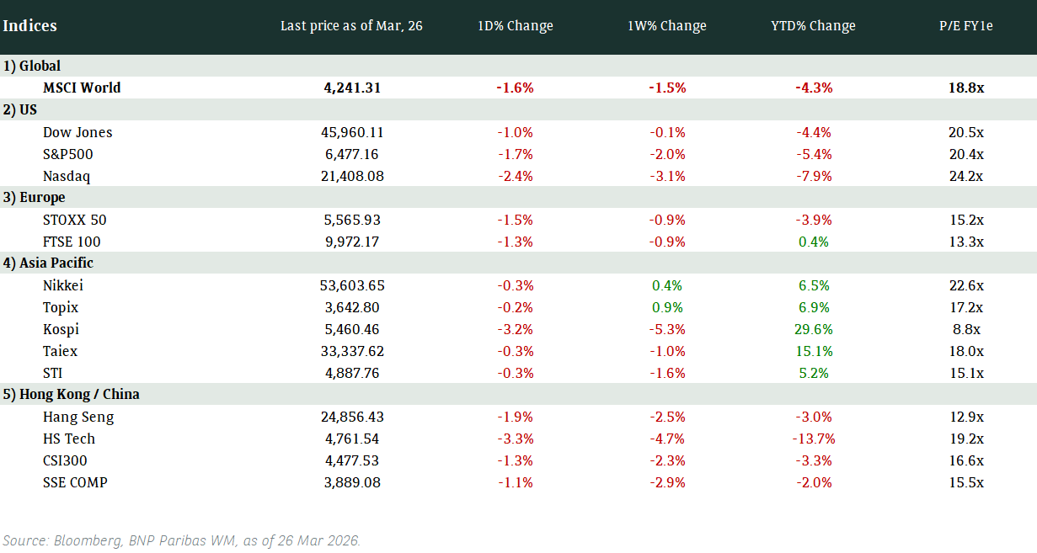Click the P/E FY1e column header

(x=966, y=26)
